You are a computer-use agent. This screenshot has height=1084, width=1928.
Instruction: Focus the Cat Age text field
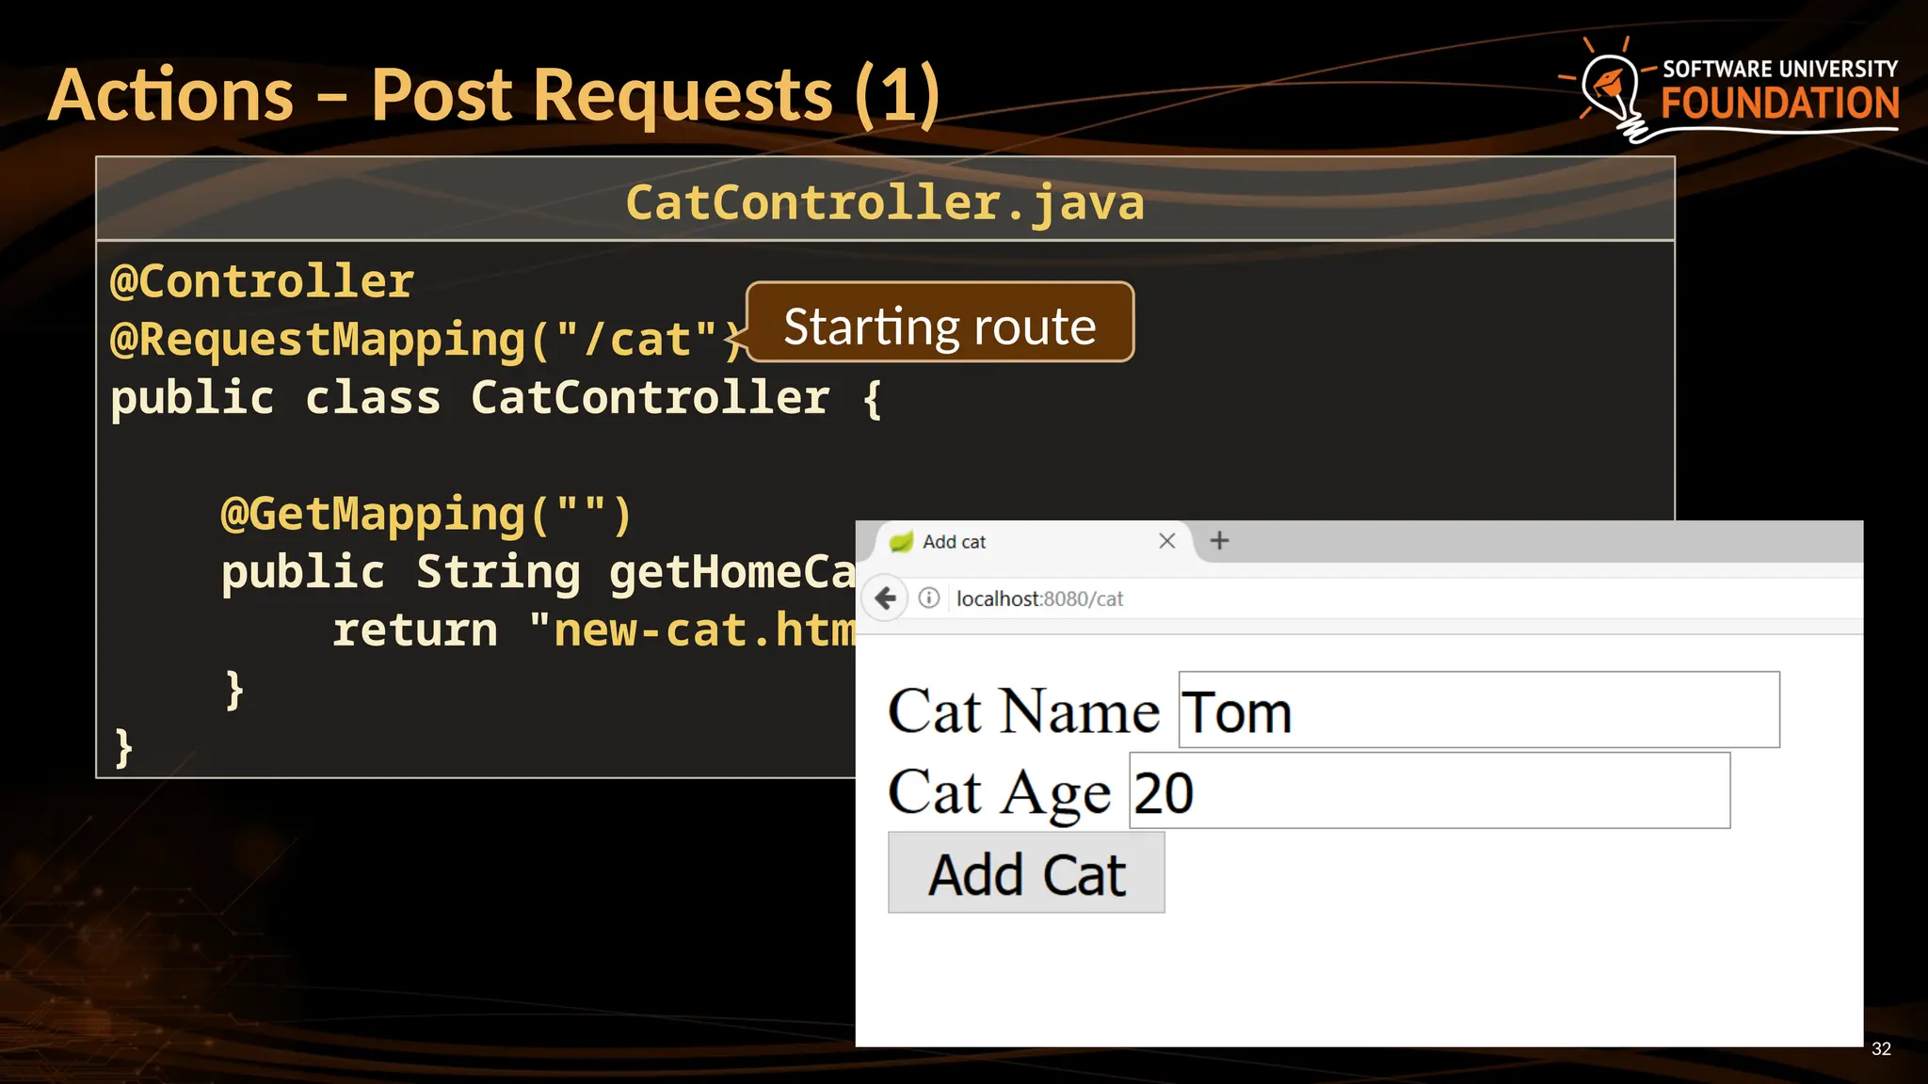coord(1429,791)
